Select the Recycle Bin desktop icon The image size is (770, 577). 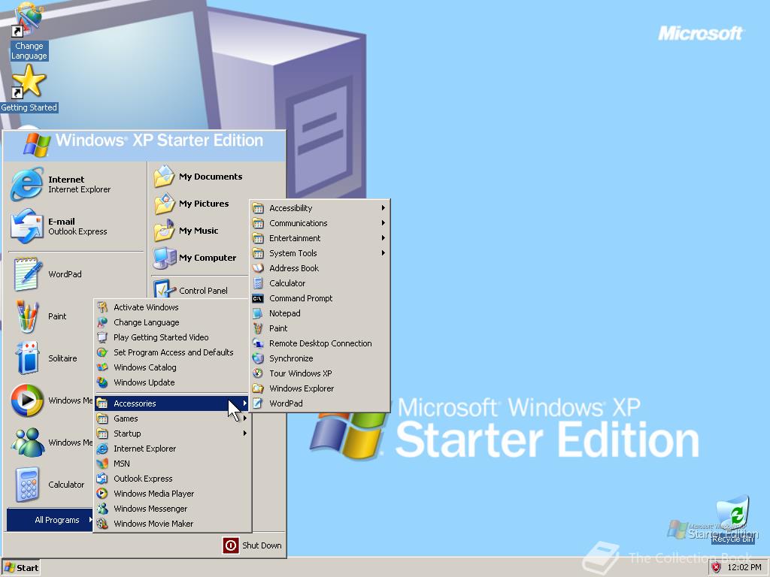(734, 519)
